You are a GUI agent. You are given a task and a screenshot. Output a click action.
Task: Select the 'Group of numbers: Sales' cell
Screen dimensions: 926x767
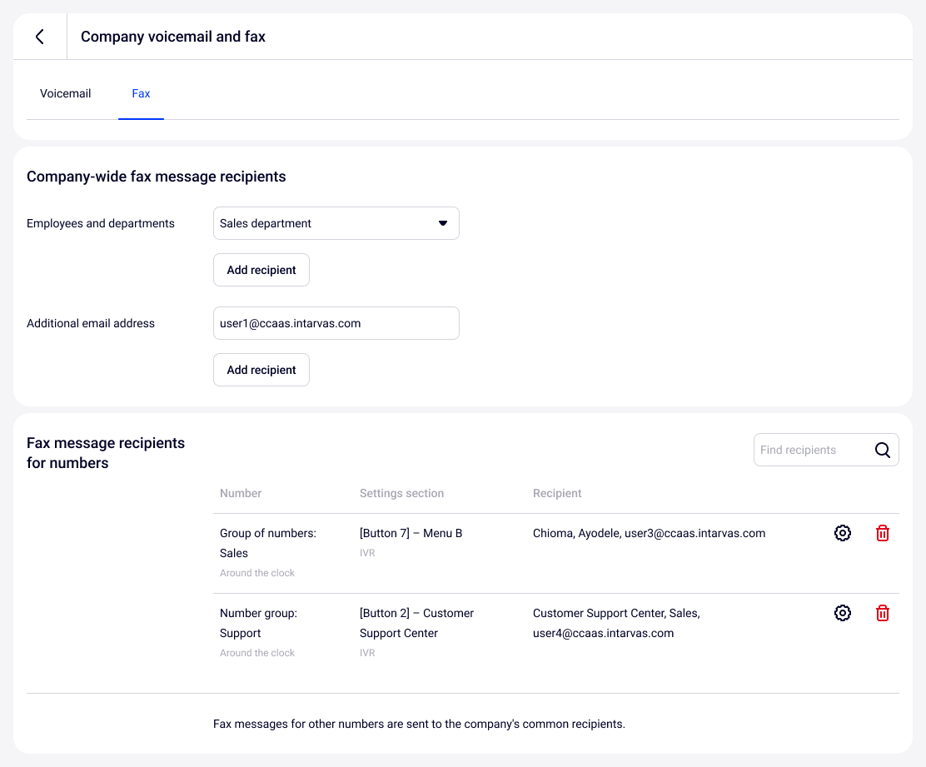coord(267,543)
